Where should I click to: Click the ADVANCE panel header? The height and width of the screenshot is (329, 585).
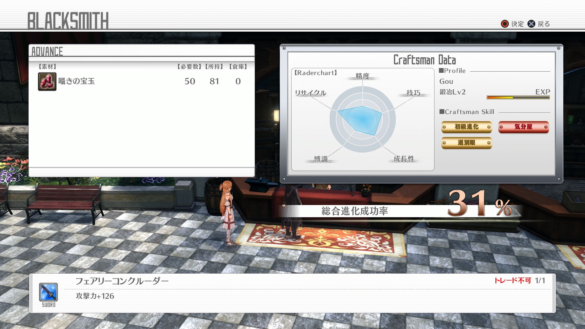47,51
